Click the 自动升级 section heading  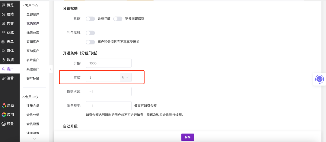(x=70, y=126)
